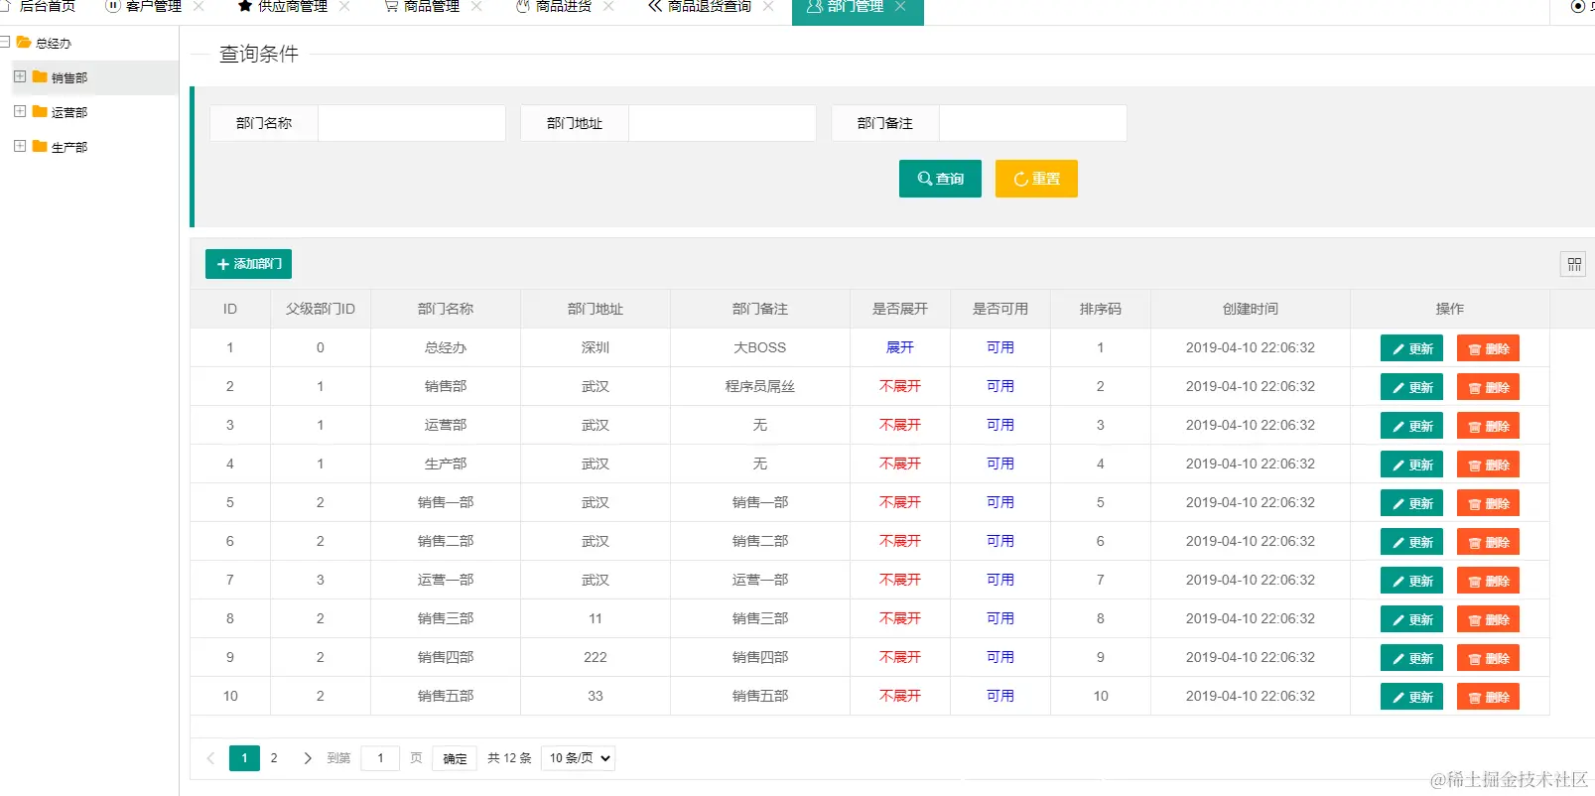Image resolution: width=1595 pixels, height=796 pixels.
Task: Click next page arrow
Action: click(308, 758)
